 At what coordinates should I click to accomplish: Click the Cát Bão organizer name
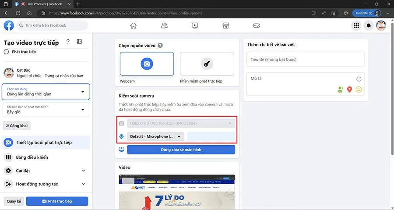[24, 70]
